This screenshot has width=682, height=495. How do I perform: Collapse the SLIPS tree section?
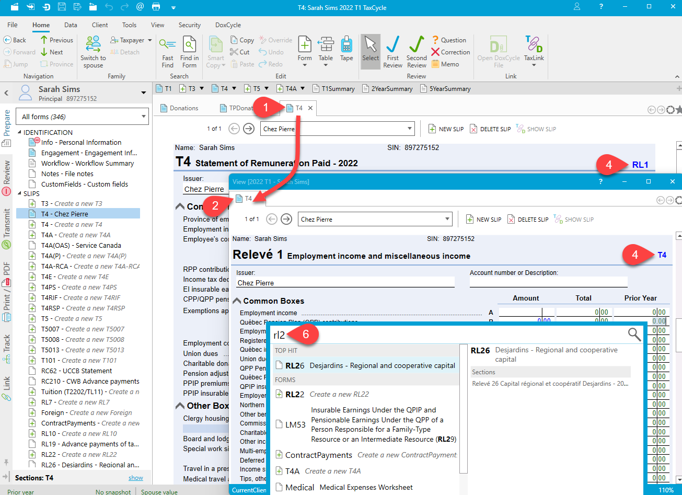pos(19,193)
